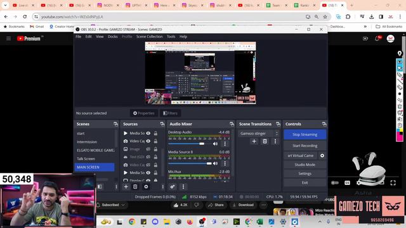This screenshot has width=406, height=228.
Task: Toggle YouTube autoplay switch
Action: coord(334,183)
